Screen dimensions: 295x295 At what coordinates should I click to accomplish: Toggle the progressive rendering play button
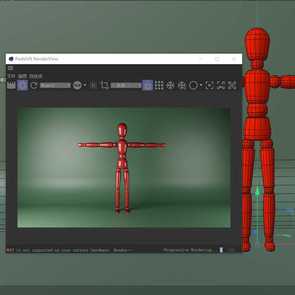tap(22, 85)
